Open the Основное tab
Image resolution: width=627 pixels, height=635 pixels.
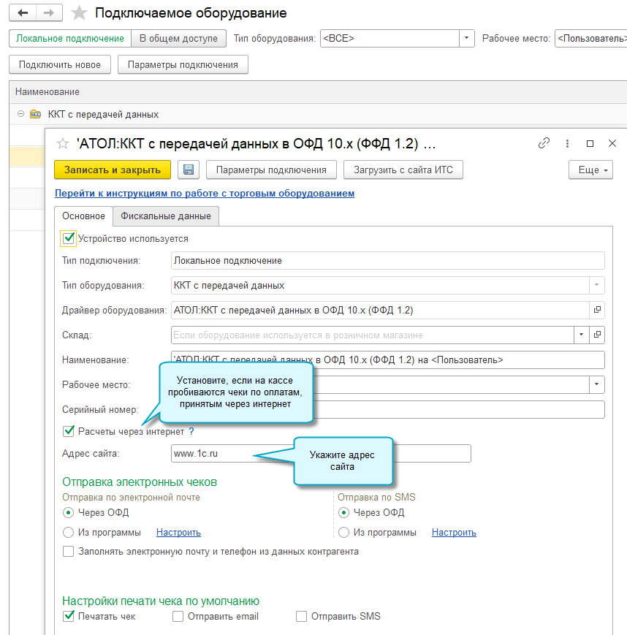pos(83,216)
